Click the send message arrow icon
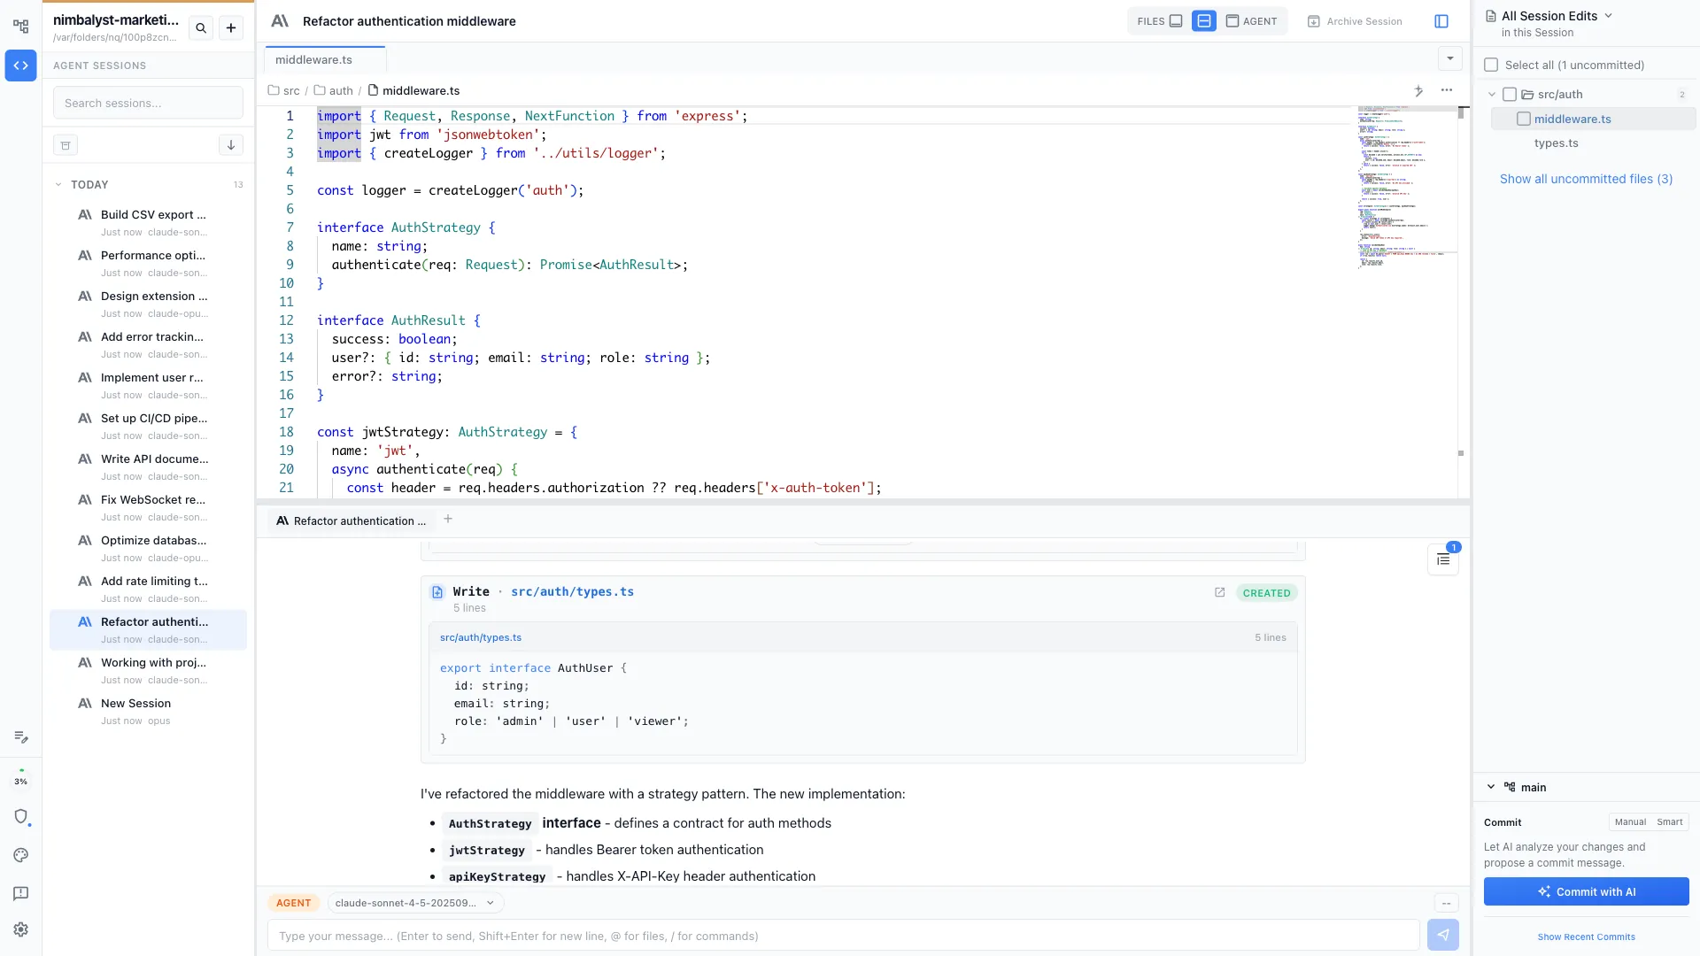The image size is (1700, 956). click(x=1444, y=935)
